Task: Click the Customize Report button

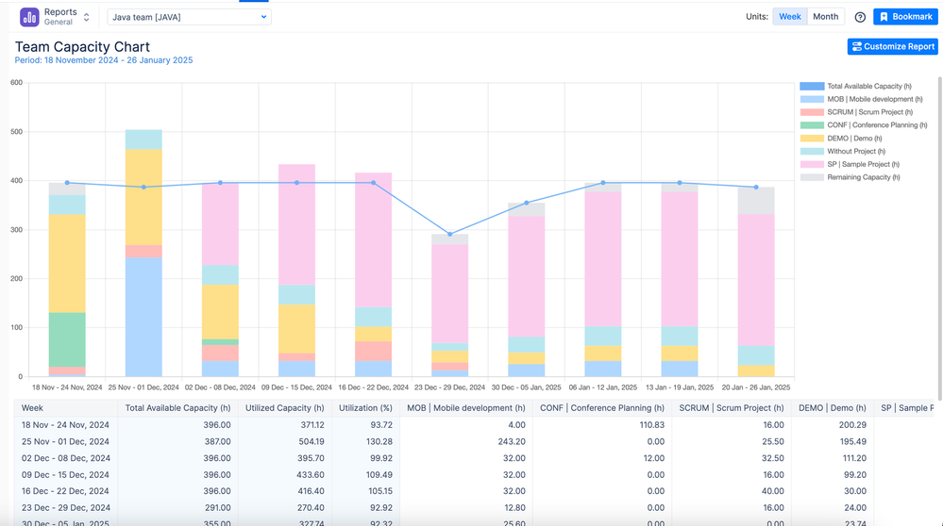Action: [892, 46]
